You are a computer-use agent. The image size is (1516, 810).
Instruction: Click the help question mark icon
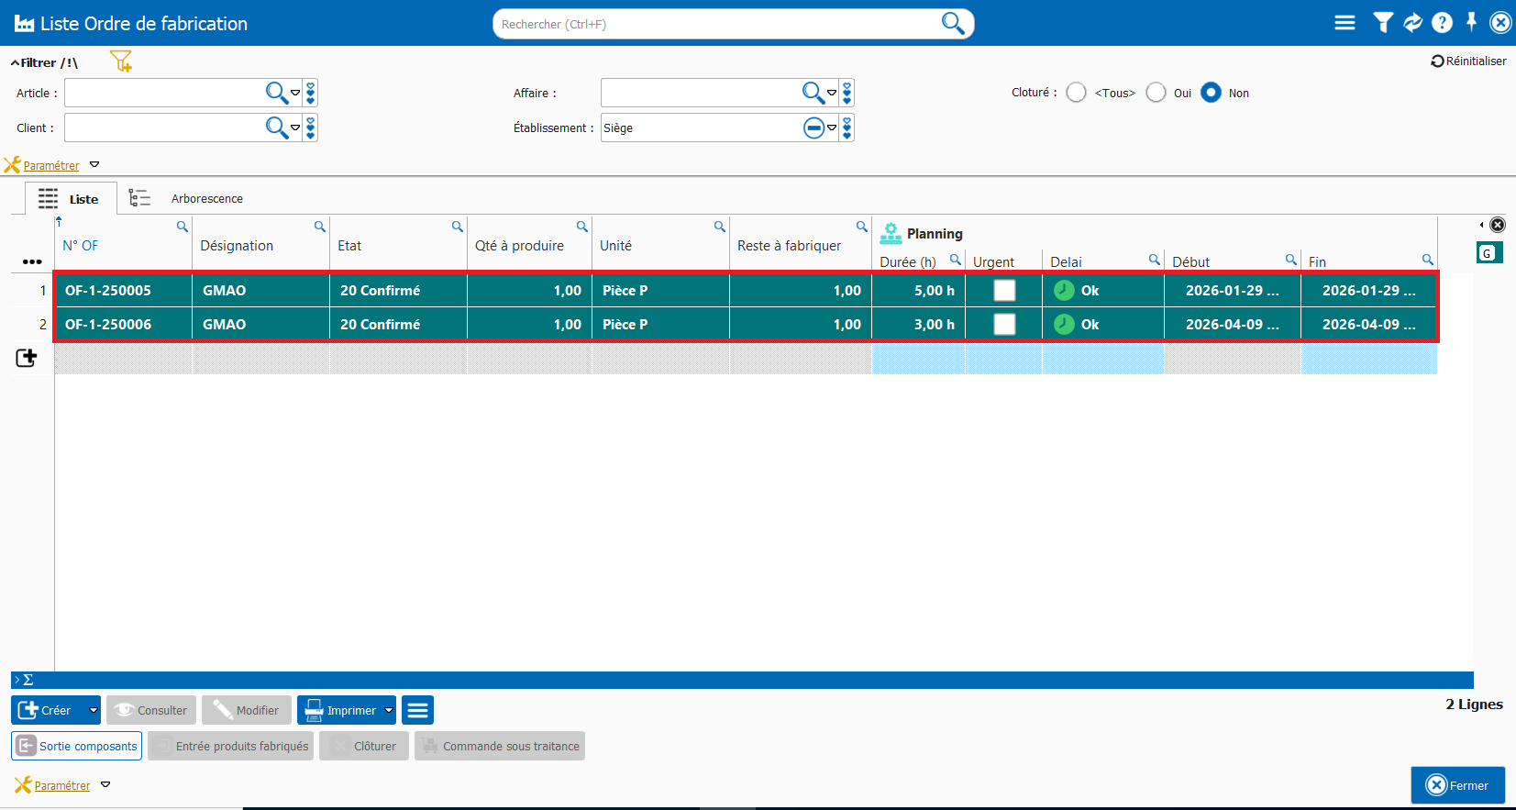tap(1442, 23)
